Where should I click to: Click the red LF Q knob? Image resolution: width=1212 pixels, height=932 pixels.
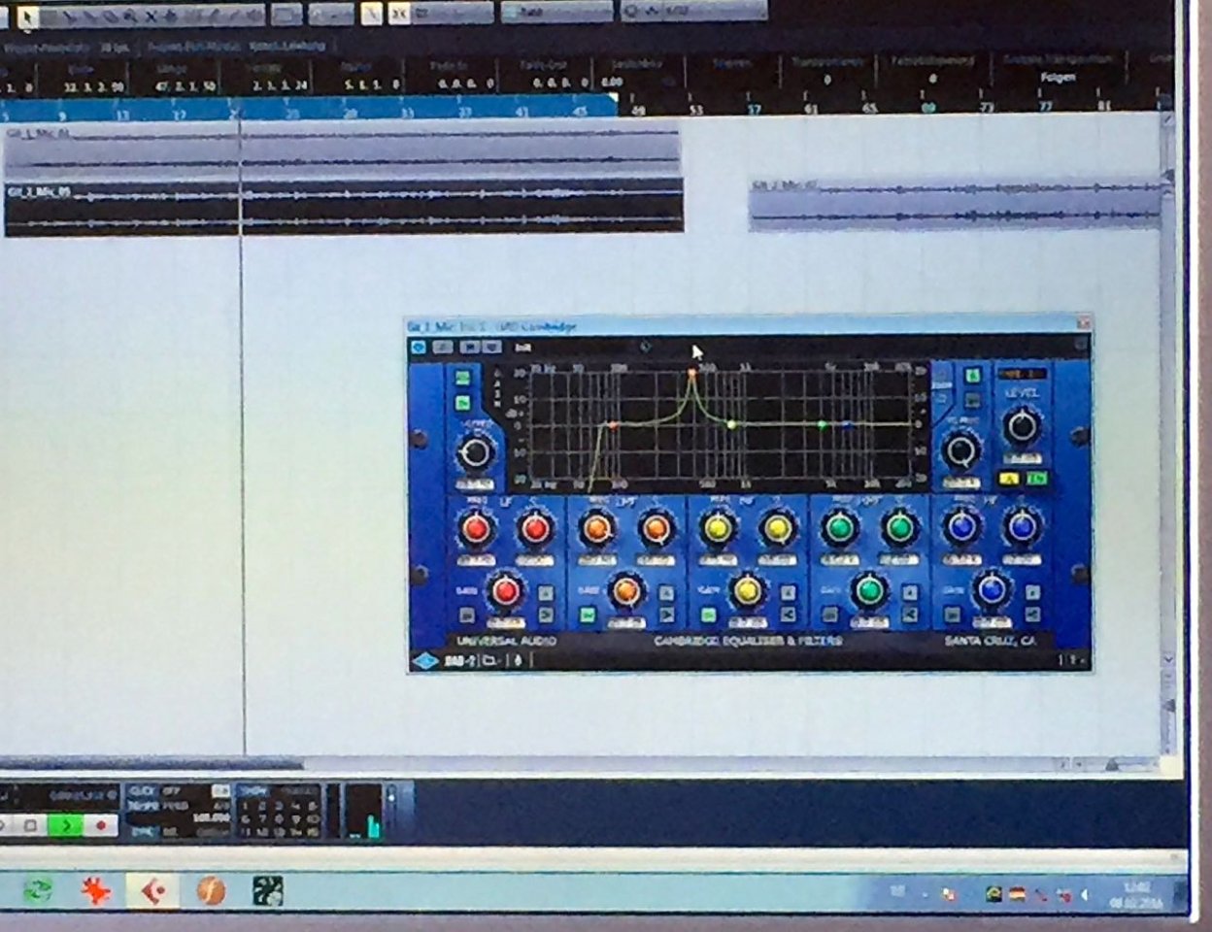(x=535, y=528)
